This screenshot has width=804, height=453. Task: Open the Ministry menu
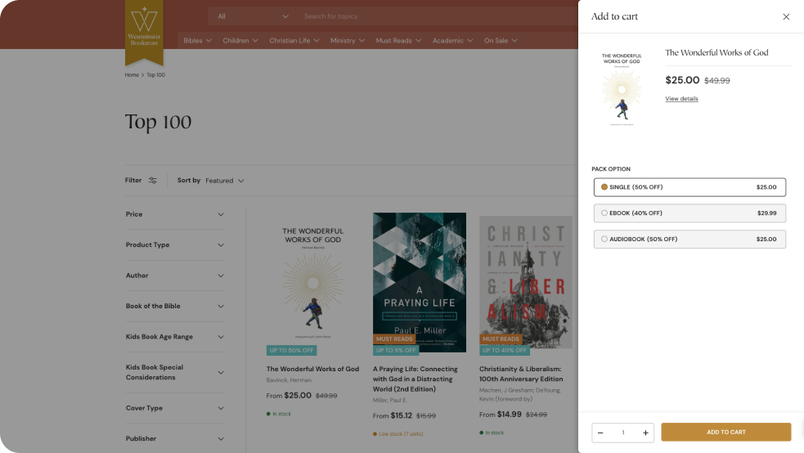tap(347, 41)
